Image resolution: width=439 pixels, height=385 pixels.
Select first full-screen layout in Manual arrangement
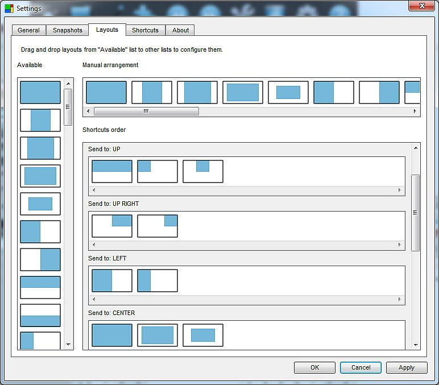click(x=106, y=92)
